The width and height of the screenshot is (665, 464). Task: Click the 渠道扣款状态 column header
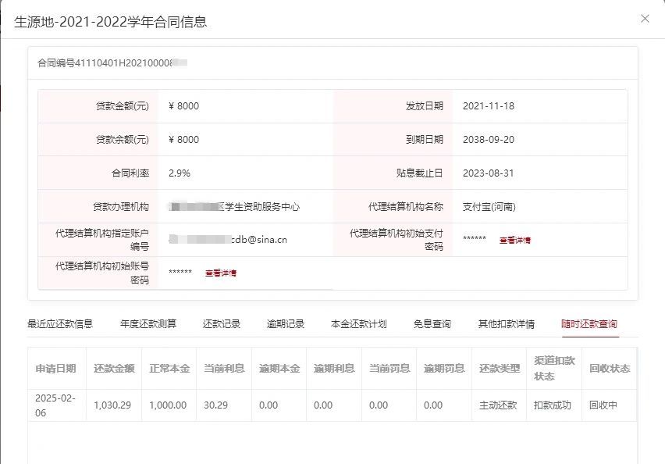pos(554,369)
